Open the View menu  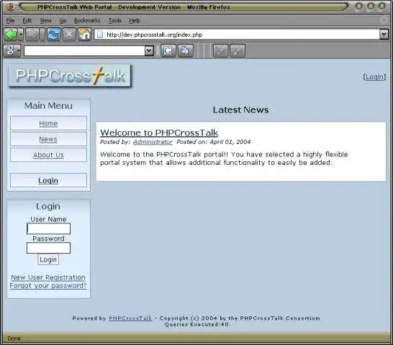point(45,20)
